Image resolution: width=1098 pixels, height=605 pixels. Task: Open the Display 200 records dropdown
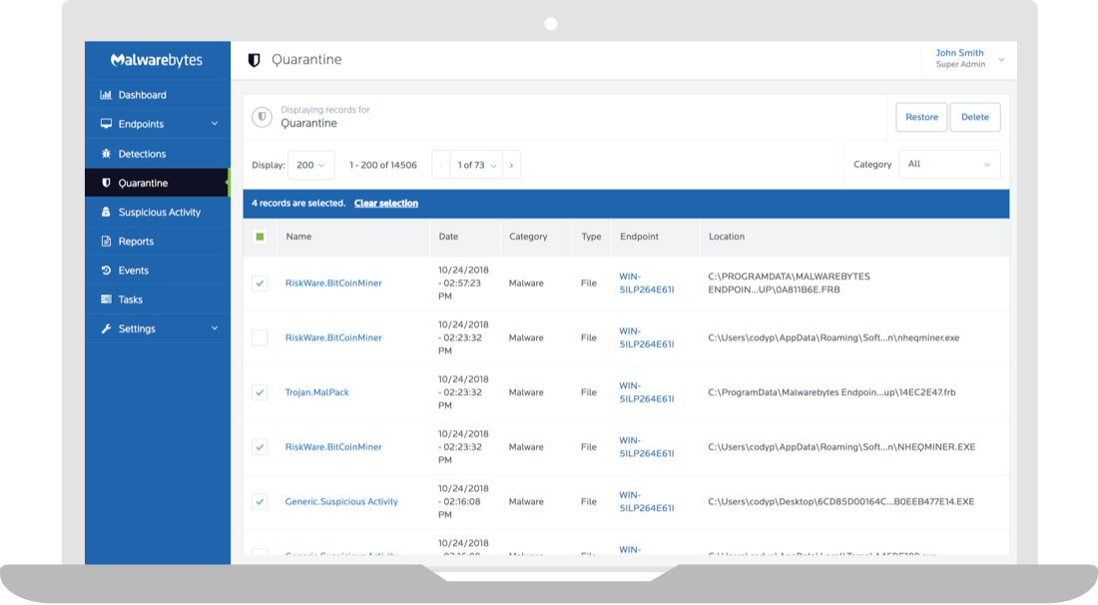click(310, 166)
